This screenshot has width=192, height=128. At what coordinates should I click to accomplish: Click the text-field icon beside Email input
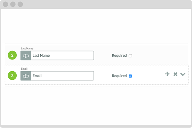26,76
